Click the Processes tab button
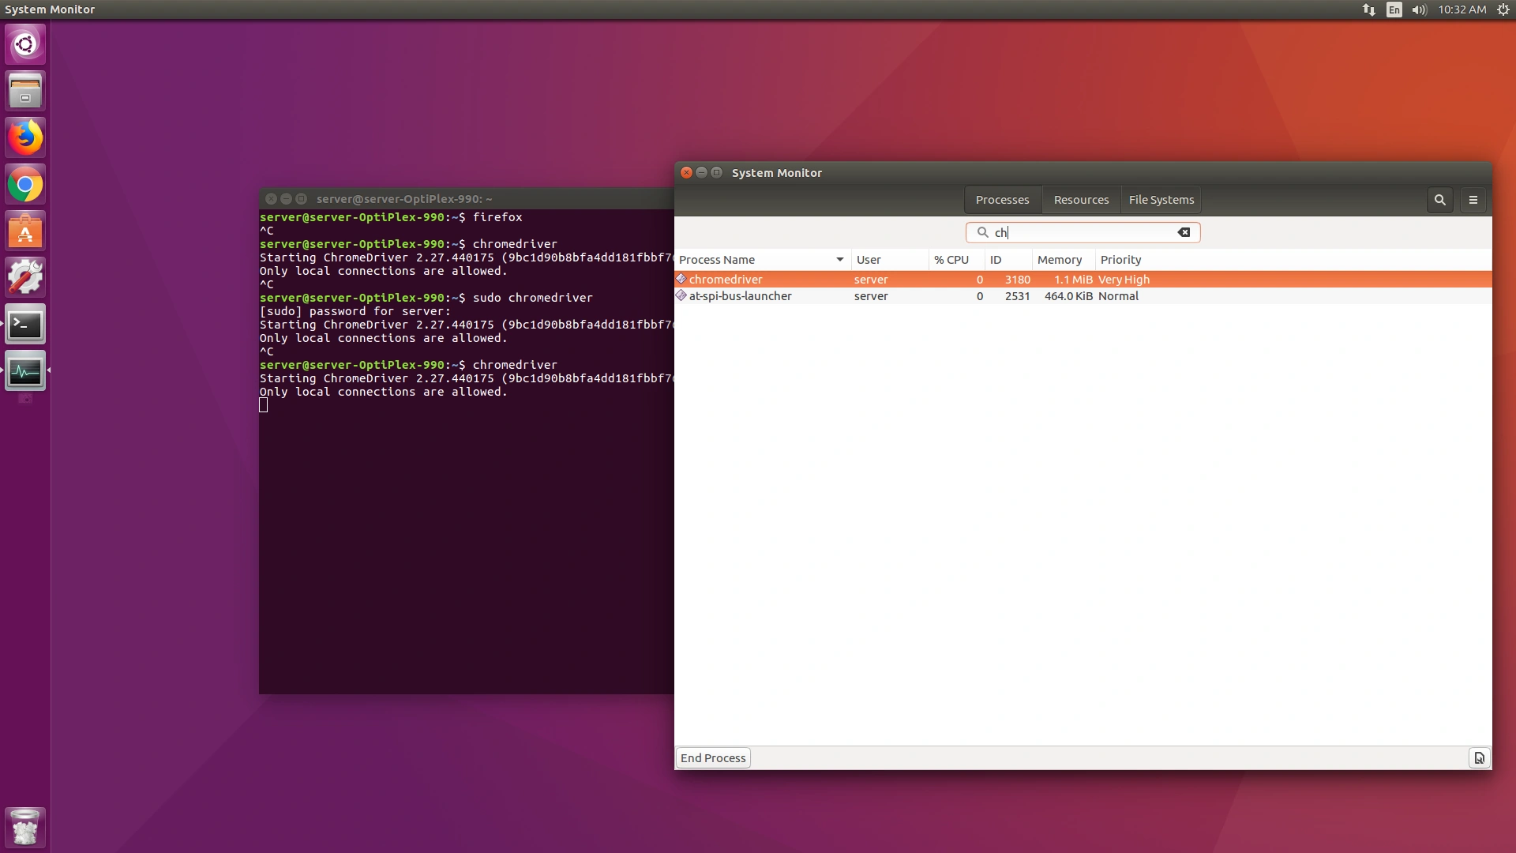This screenshot has width=1516, height=853. click(x=1002, y=200)
